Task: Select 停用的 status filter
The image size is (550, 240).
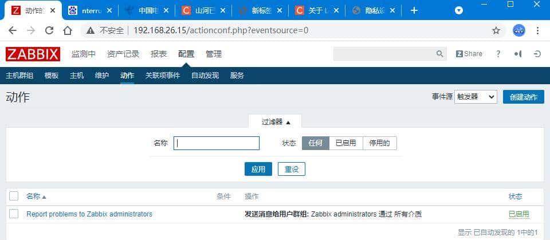Action: (379, 143)
